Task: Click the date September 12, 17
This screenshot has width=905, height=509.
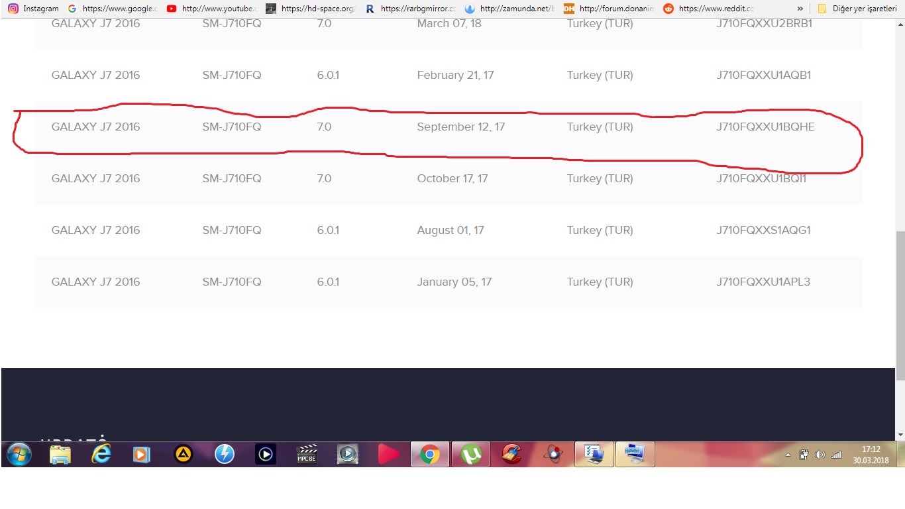Action: point(460,127)
